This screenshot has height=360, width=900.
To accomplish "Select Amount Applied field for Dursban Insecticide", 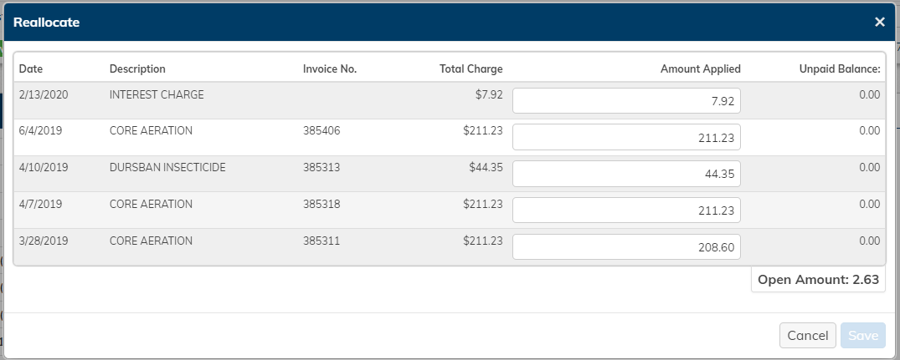I will tap(626, 174).
